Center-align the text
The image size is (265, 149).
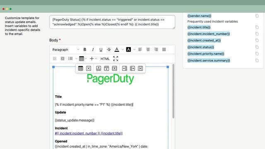pyautogui.click(x=148, y=50)
